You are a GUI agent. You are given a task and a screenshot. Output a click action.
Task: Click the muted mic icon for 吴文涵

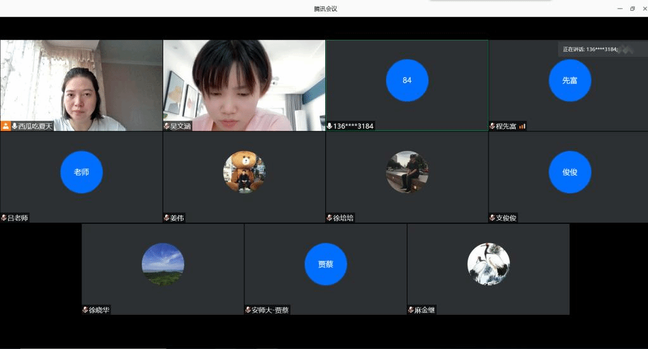pos(167,126)
